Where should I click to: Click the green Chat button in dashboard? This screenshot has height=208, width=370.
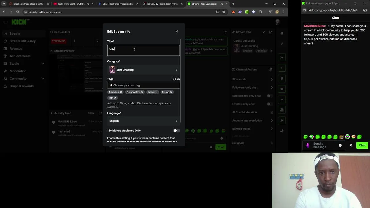tap(221, 147)
